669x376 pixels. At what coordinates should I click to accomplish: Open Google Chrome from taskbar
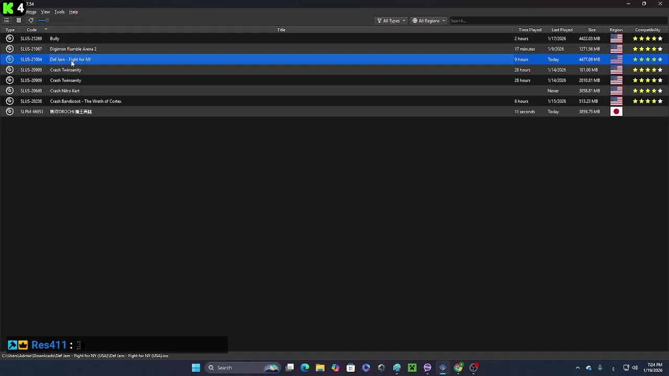click(x=458, y=368)
